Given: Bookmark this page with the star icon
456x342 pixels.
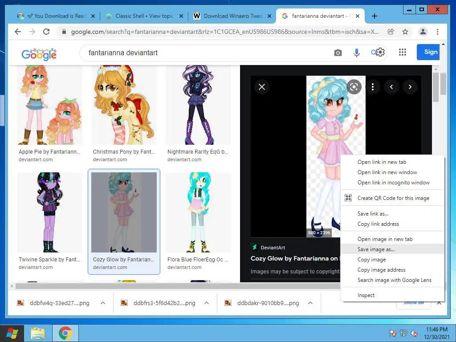Looking at the screenshot, I should click(x=405, y=32).
